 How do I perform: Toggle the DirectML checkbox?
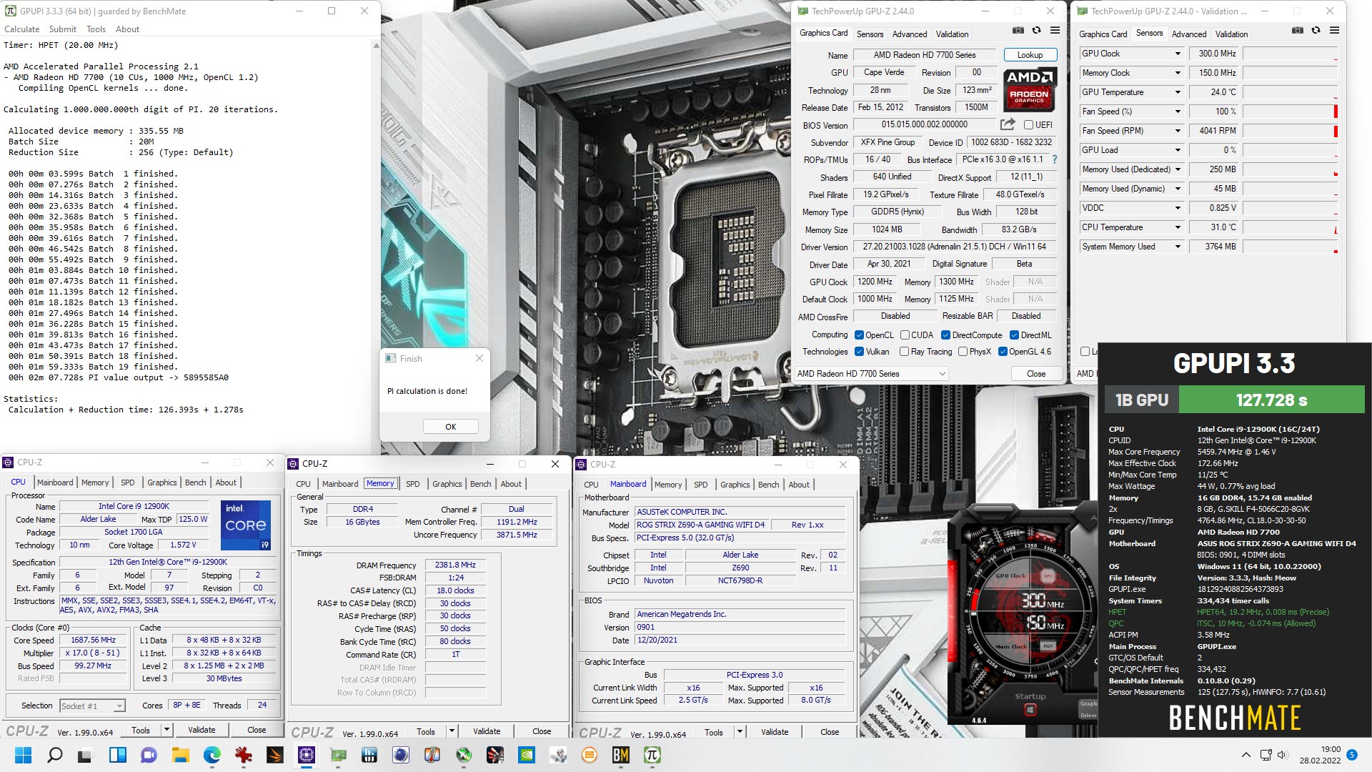pos(1014,335)
